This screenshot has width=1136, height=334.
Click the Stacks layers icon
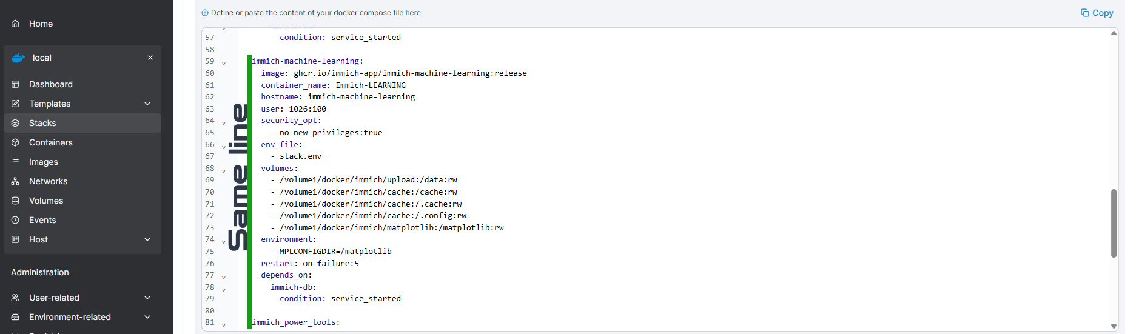coord(15,123)
